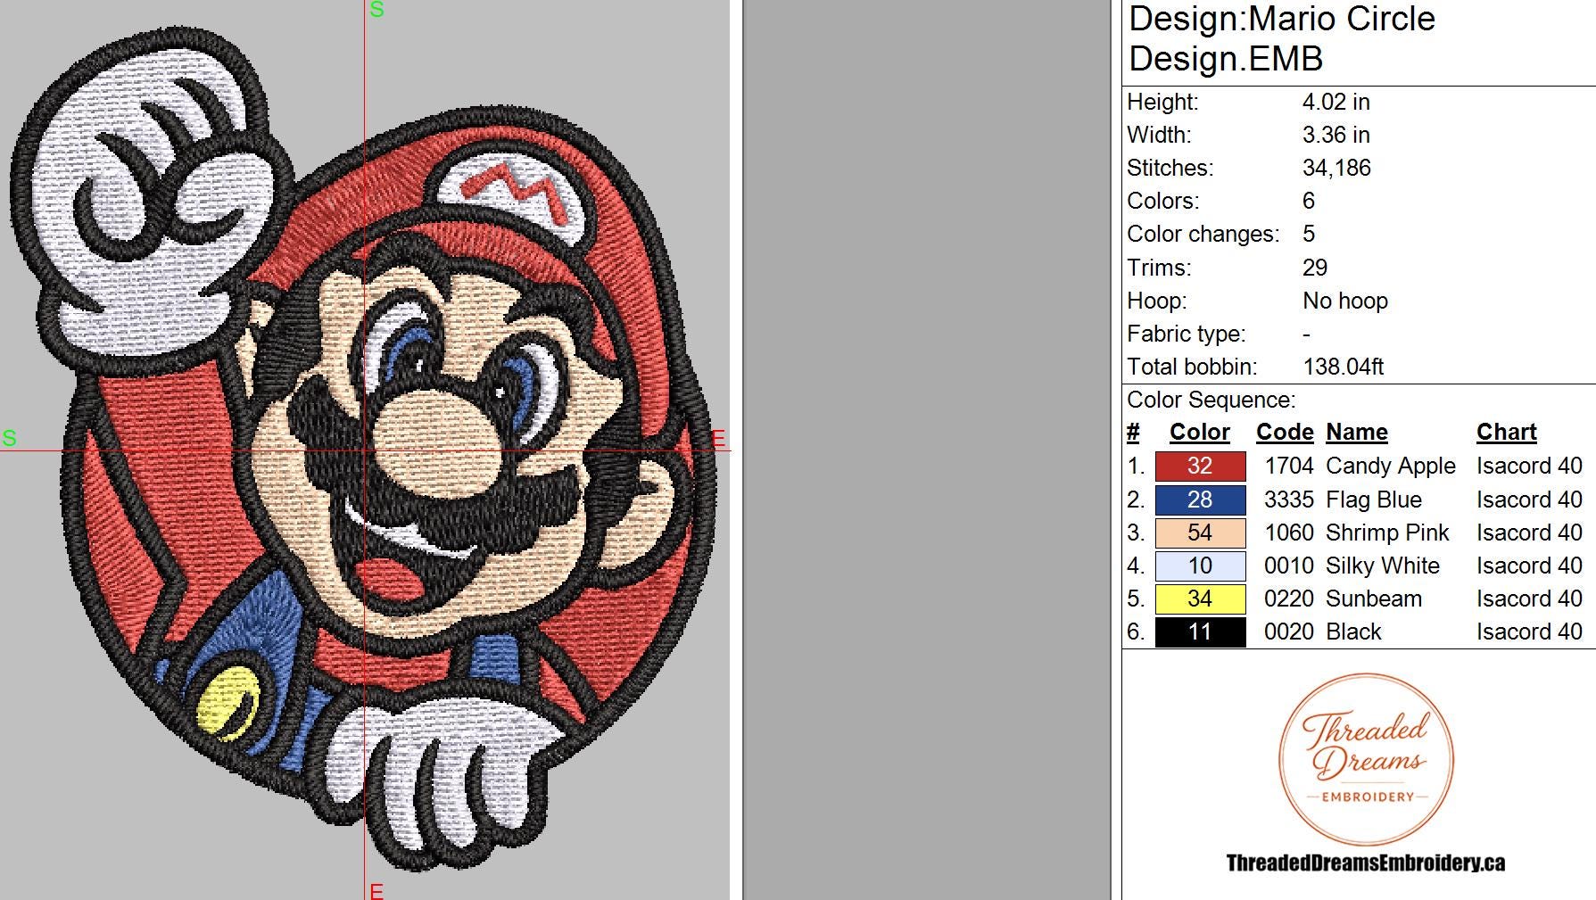This screenshot has height=900, width=1596.
Task: Click the Name column header
Action: coord(1356,432)
